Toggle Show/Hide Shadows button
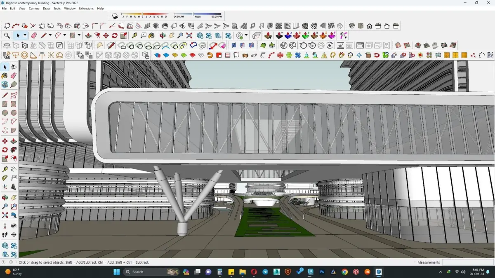 (x=115, y=16)
